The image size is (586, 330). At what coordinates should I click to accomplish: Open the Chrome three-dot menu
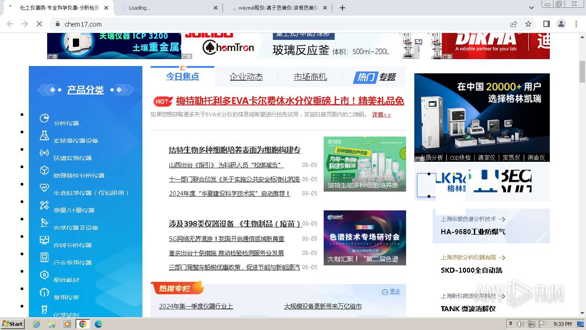coord(575,24)
